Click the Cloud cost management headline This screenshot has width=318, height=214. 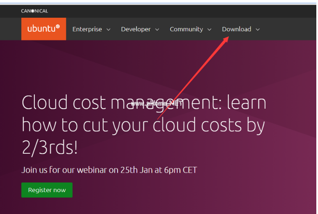click(144, 103)
